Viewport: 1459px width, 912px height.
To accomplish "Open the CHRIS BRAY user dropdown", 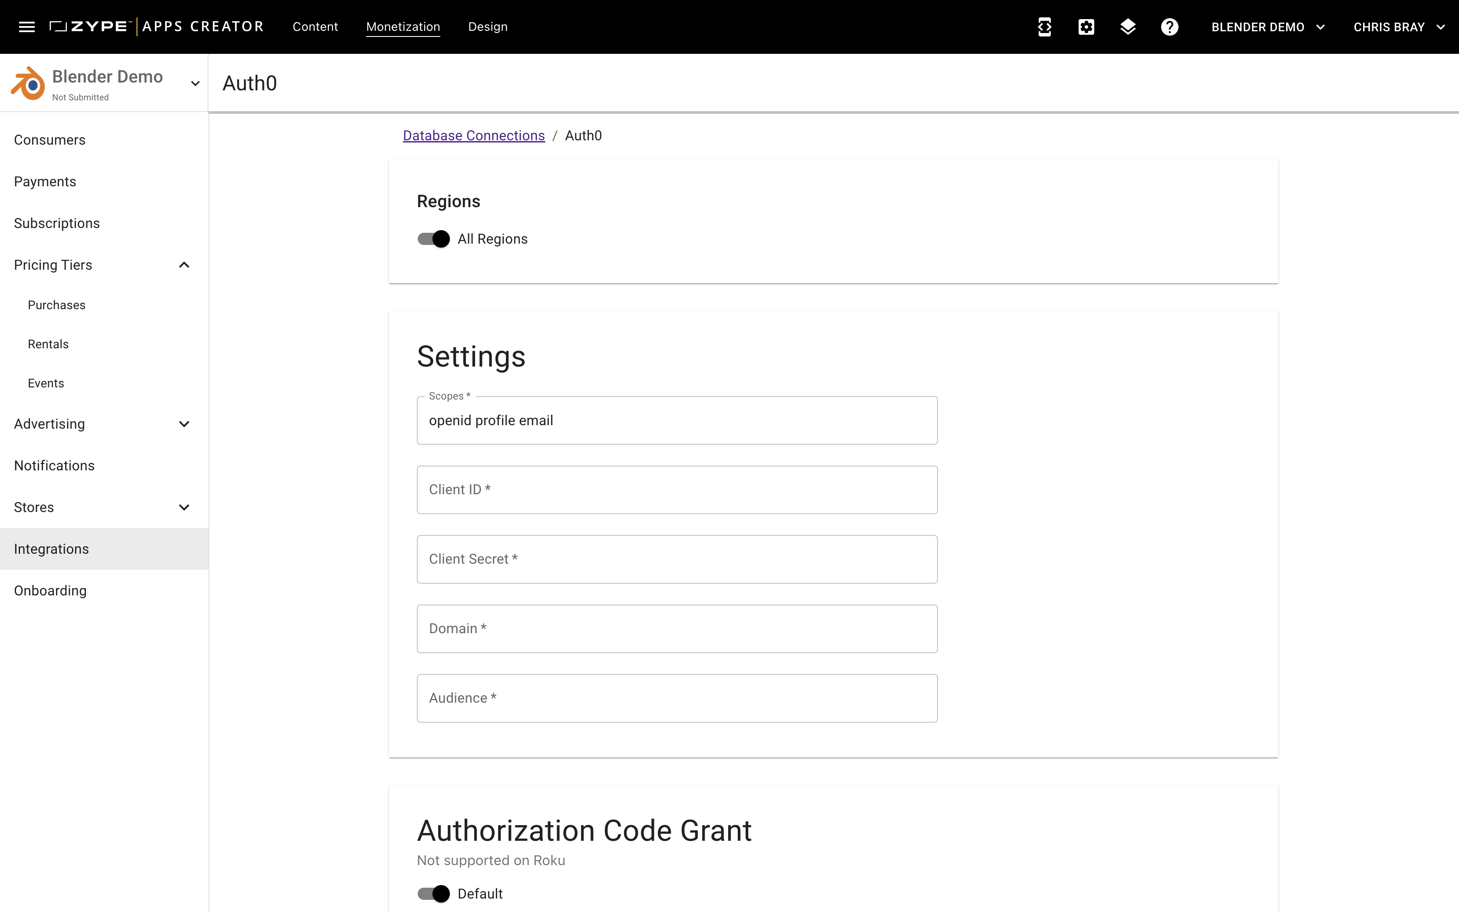I will click(x=1399, y=27).
